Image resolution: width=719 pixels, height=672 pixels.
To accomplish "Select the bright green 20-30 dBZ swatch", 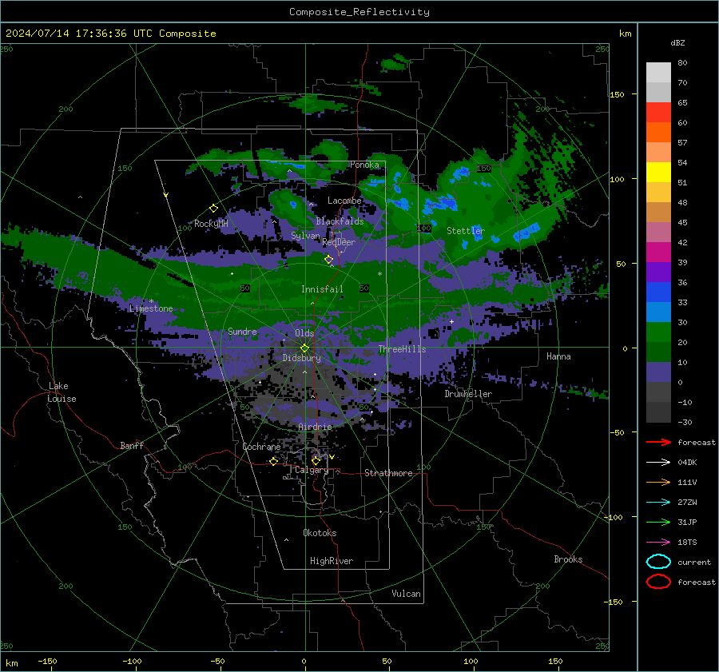I will tap(658, 332).
